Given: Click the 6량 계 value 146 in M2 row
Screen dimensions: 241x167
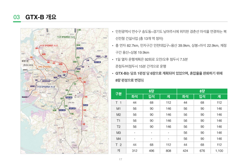Looking at the screenshot, I should 168,115.
